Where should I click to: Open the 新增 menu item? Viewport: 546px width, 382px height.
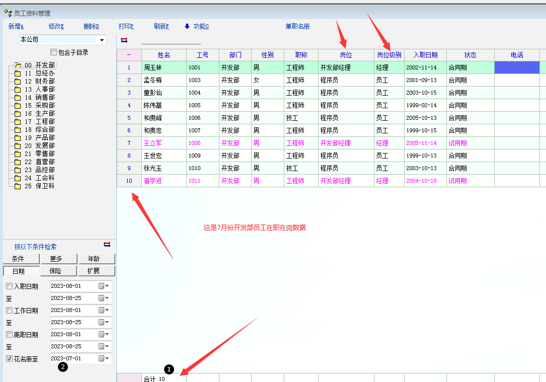pos(16,26)
